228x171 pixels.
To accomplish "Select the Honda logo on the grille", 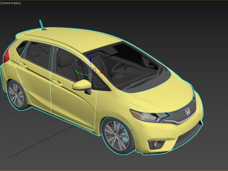I will click(188, 112).
